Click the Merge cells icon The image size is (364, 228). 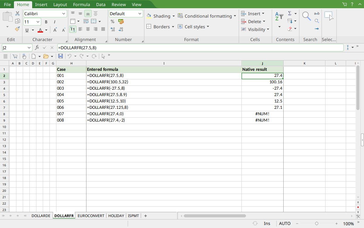click(x=94, y=21)
